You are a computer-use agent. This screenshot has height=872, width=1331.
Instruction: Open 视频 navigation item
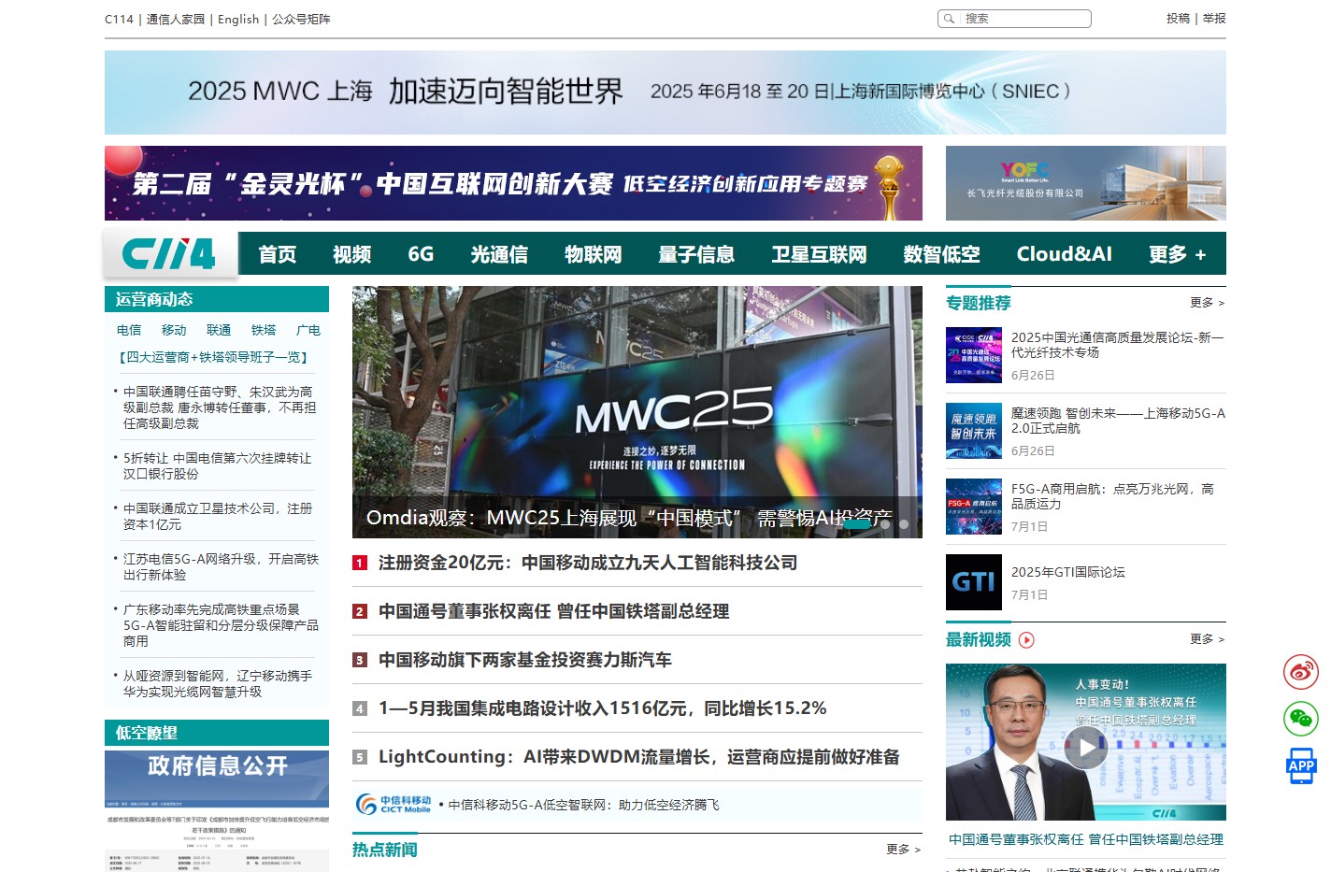pyautogui.click(x=351, y=254)
